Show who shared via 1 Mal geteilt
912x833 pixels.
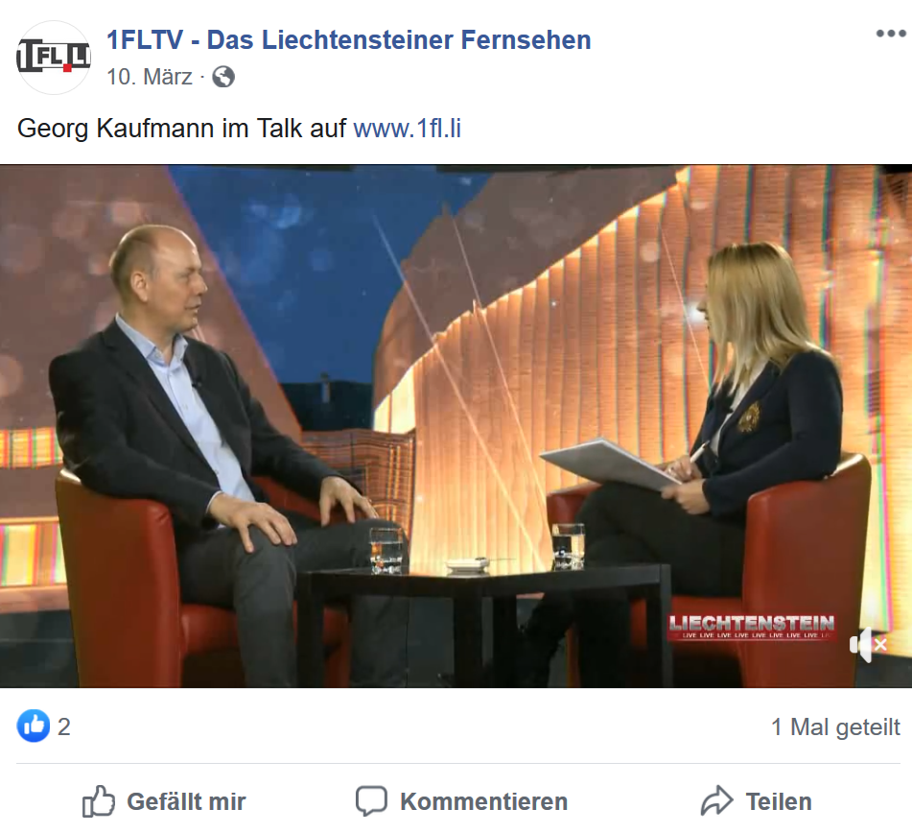pyautogui.click(x=835, y=727)
